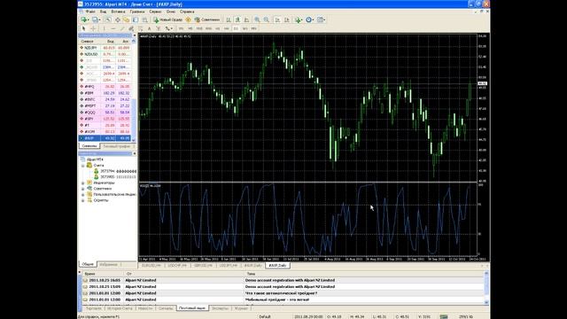Expand the Скрипты node in Navigator
The height and width of the screenshot is (319, 567).
(x=83, y=200)
